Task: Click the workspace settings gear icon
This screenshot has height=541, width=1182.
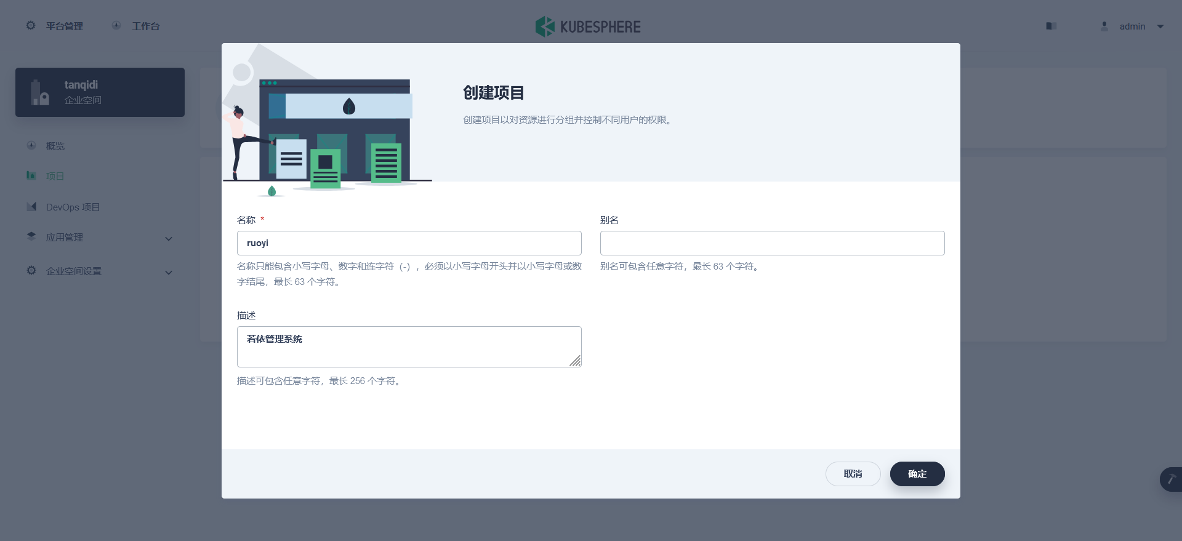Action: coord(31,270)
